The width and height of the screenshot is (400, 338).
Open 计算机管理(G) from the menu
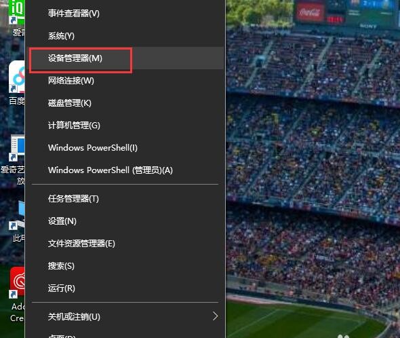click(x=125, y=126)
